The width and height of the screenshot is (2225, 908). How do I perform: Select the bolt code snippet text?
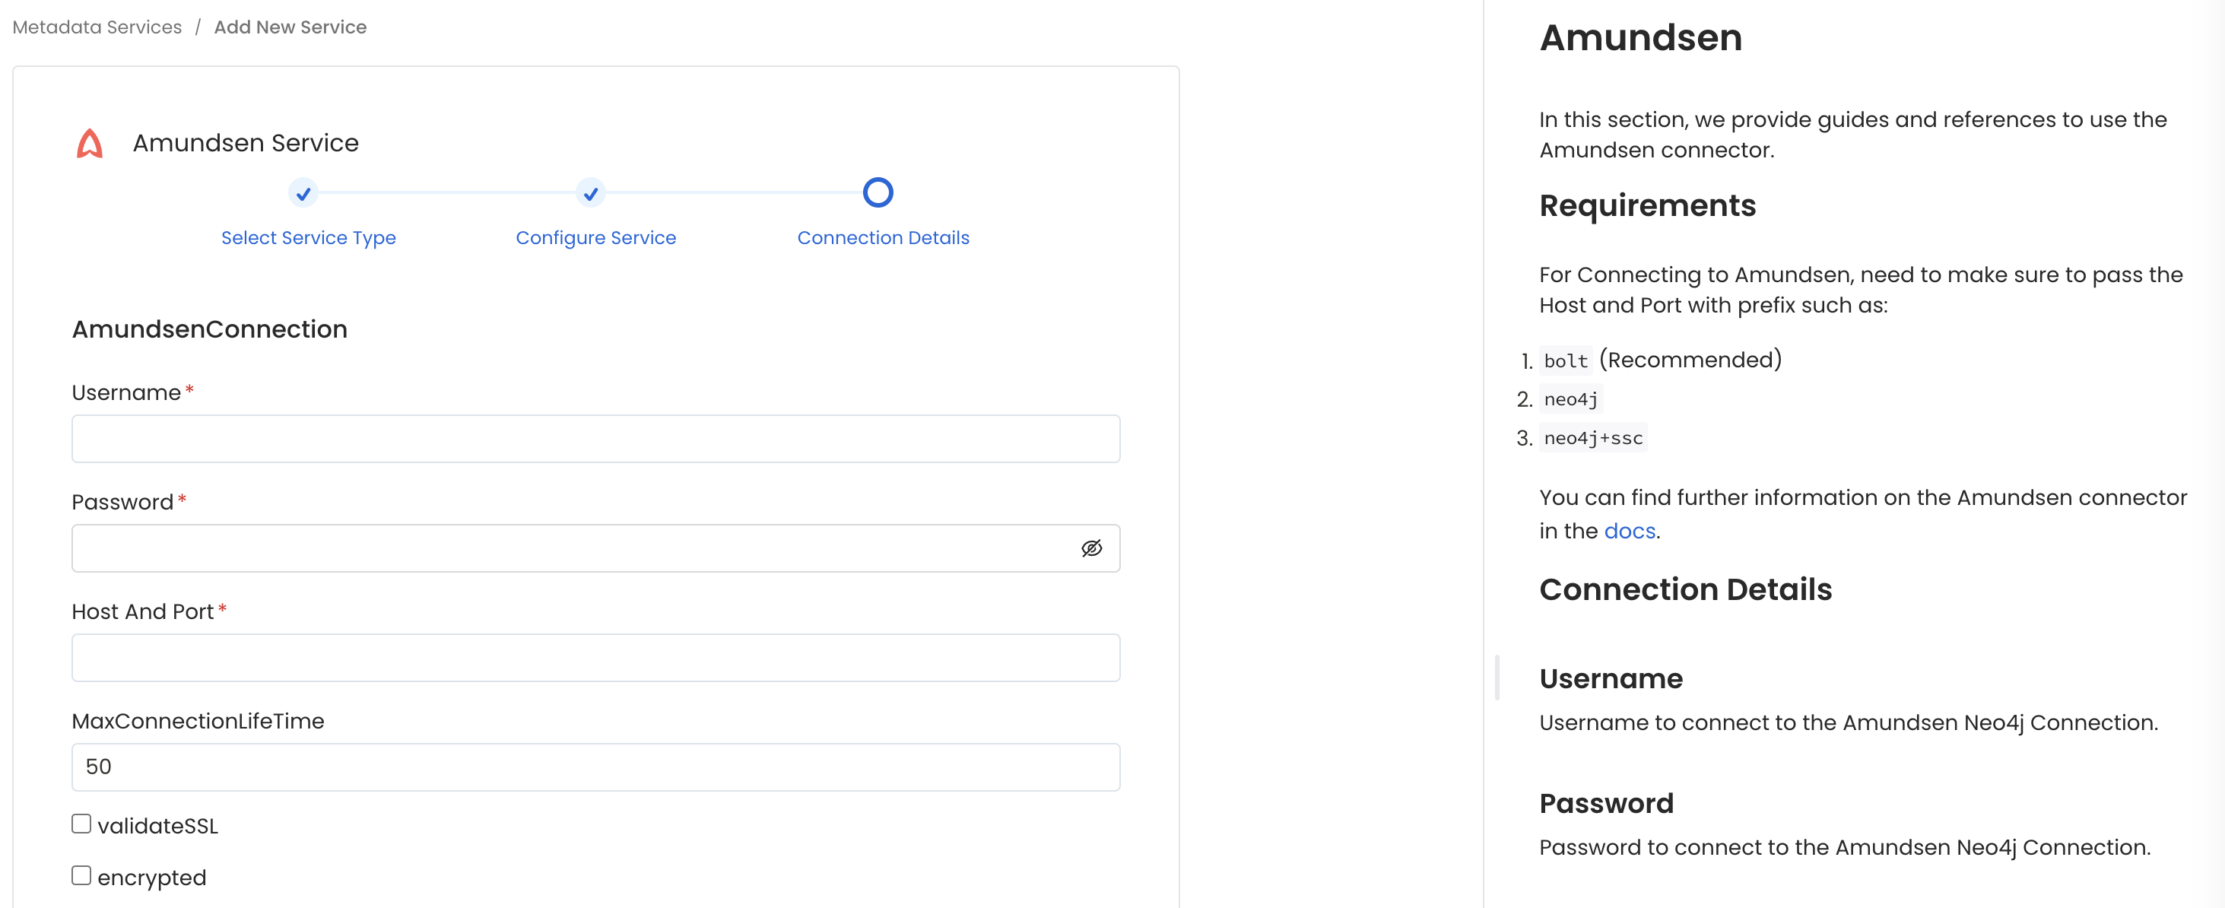[x=1566, y=360]
